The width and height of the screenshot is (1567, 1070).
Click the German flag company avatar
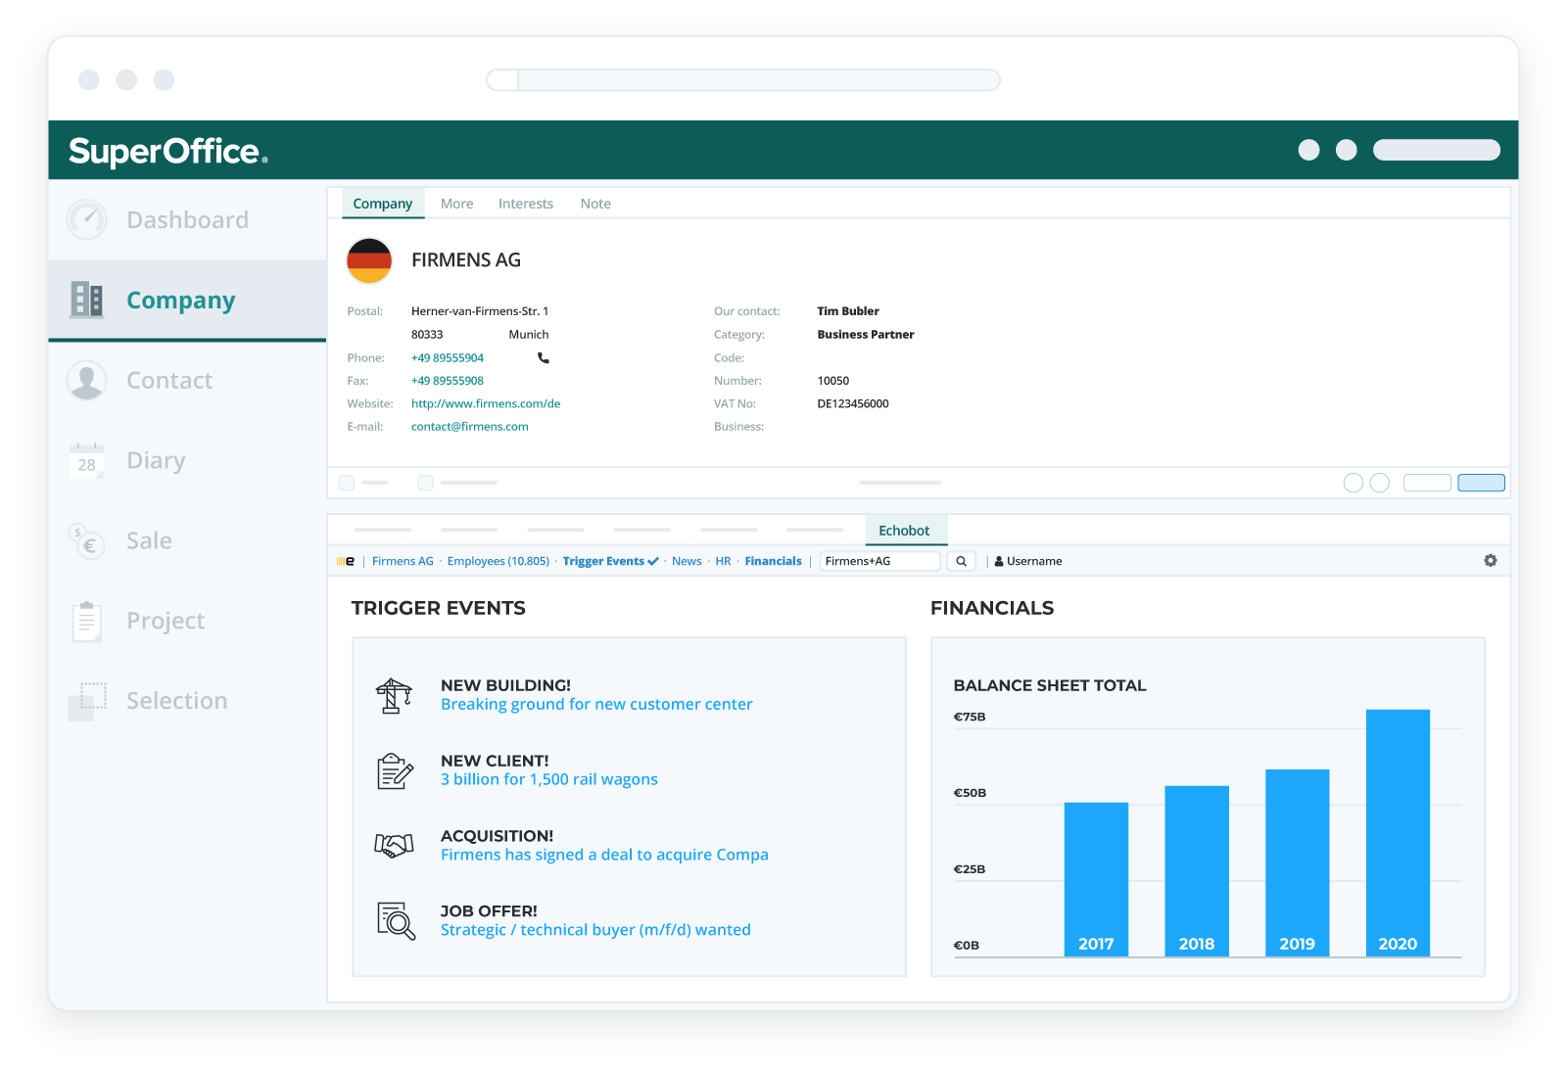(369, 260)
